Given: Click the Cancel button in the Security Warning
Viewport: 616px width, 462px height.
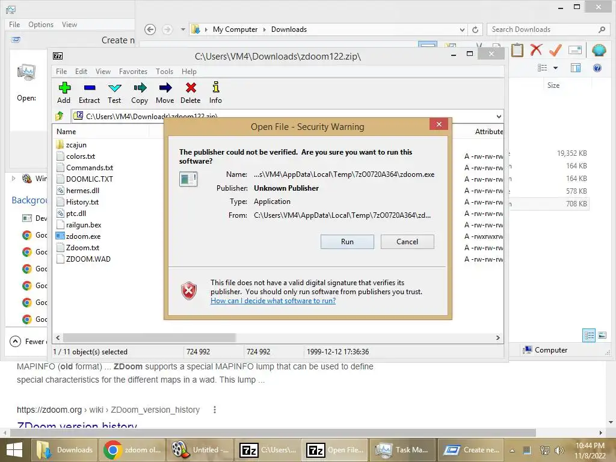Looking at the screenshot, I should [x=407, y=242].
